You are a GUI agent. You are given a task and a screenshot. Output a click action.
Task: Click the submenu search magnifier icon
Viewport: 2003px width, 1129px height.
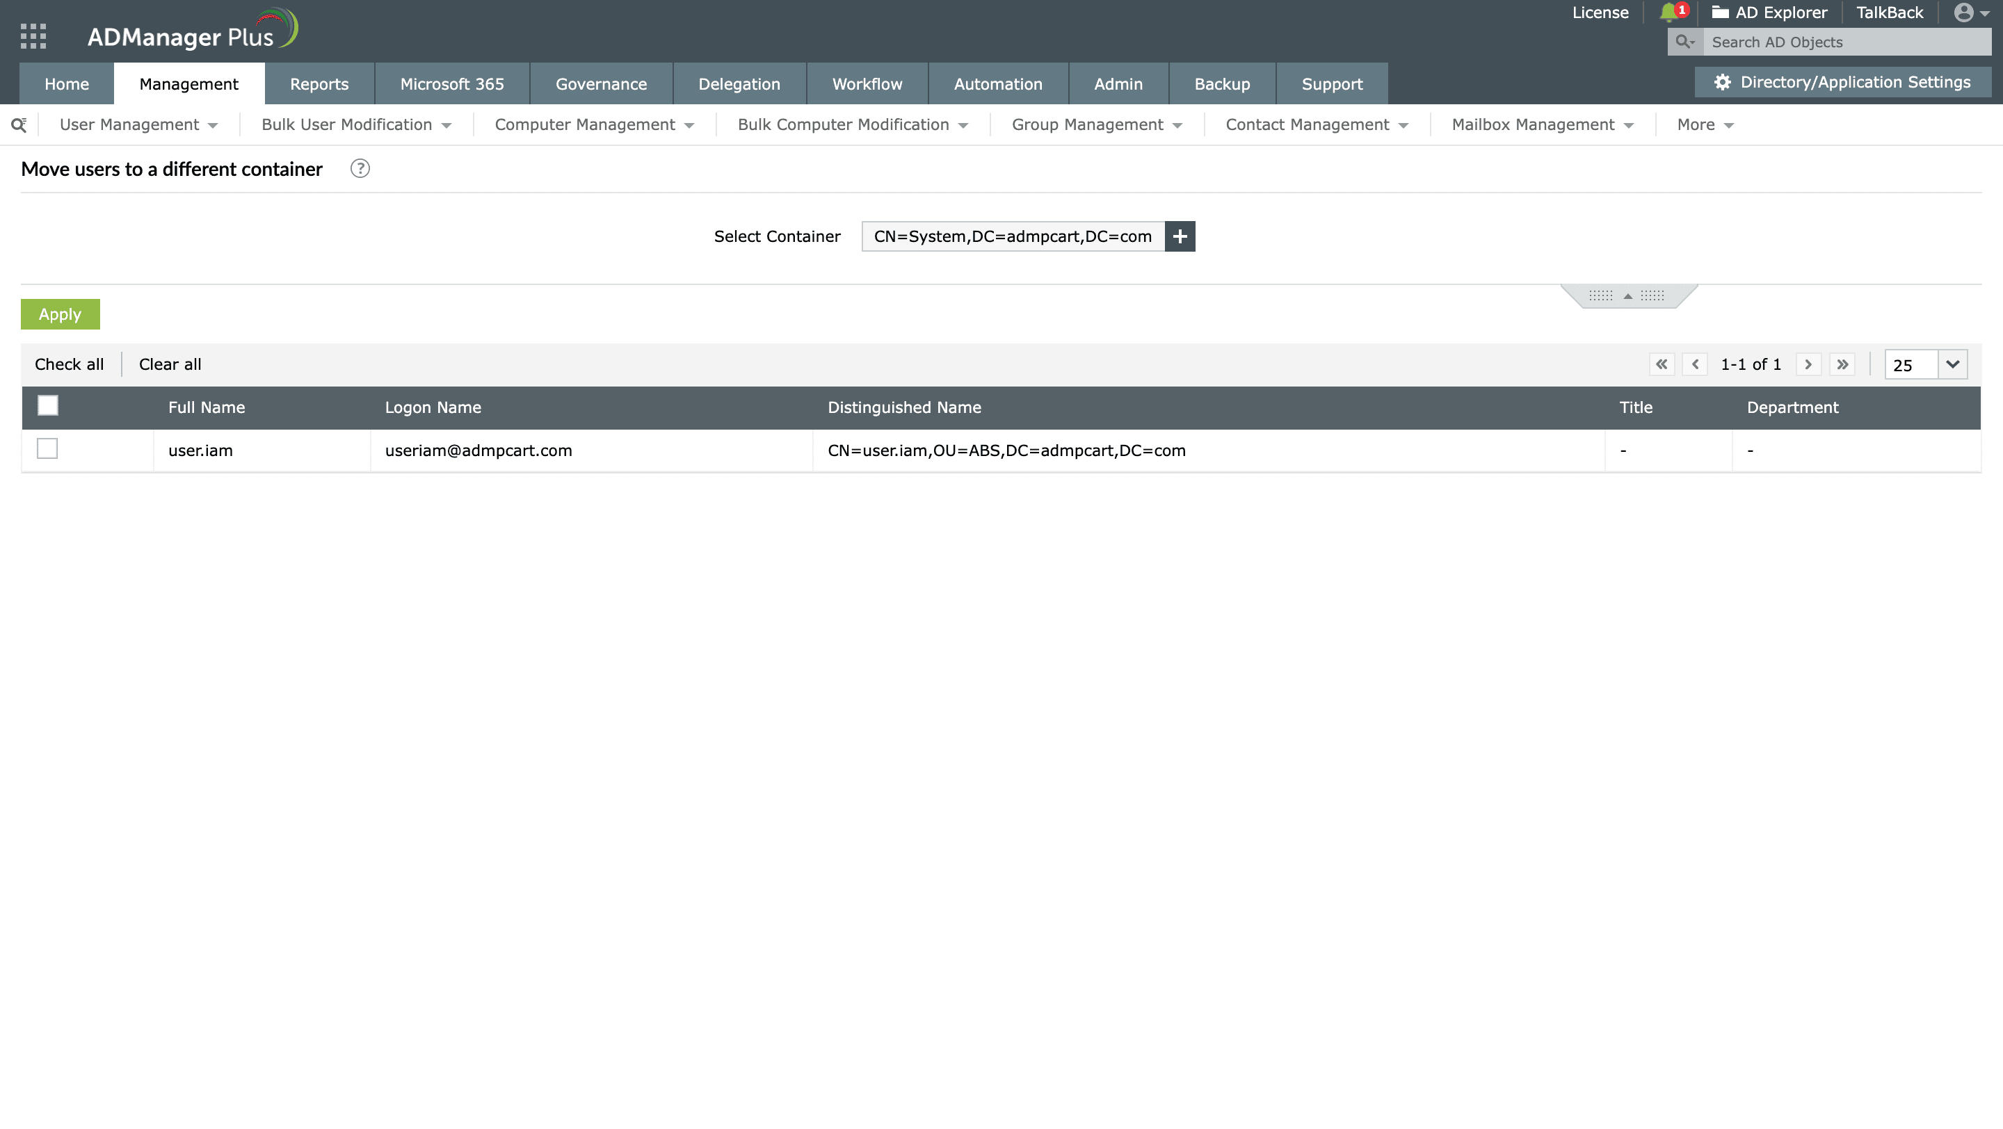pos(19,125)
